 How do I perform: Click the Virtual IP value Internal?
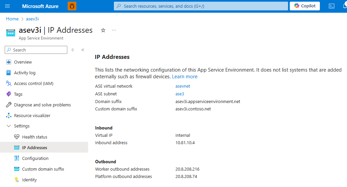pos(183,135)
